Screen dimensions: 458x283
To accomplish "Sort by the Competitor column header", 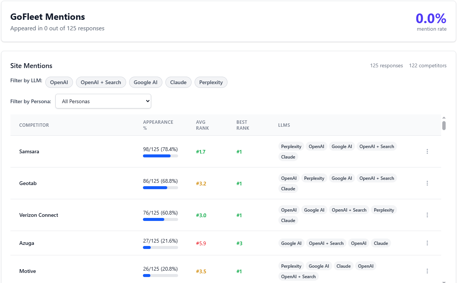I will pos(34,125).
